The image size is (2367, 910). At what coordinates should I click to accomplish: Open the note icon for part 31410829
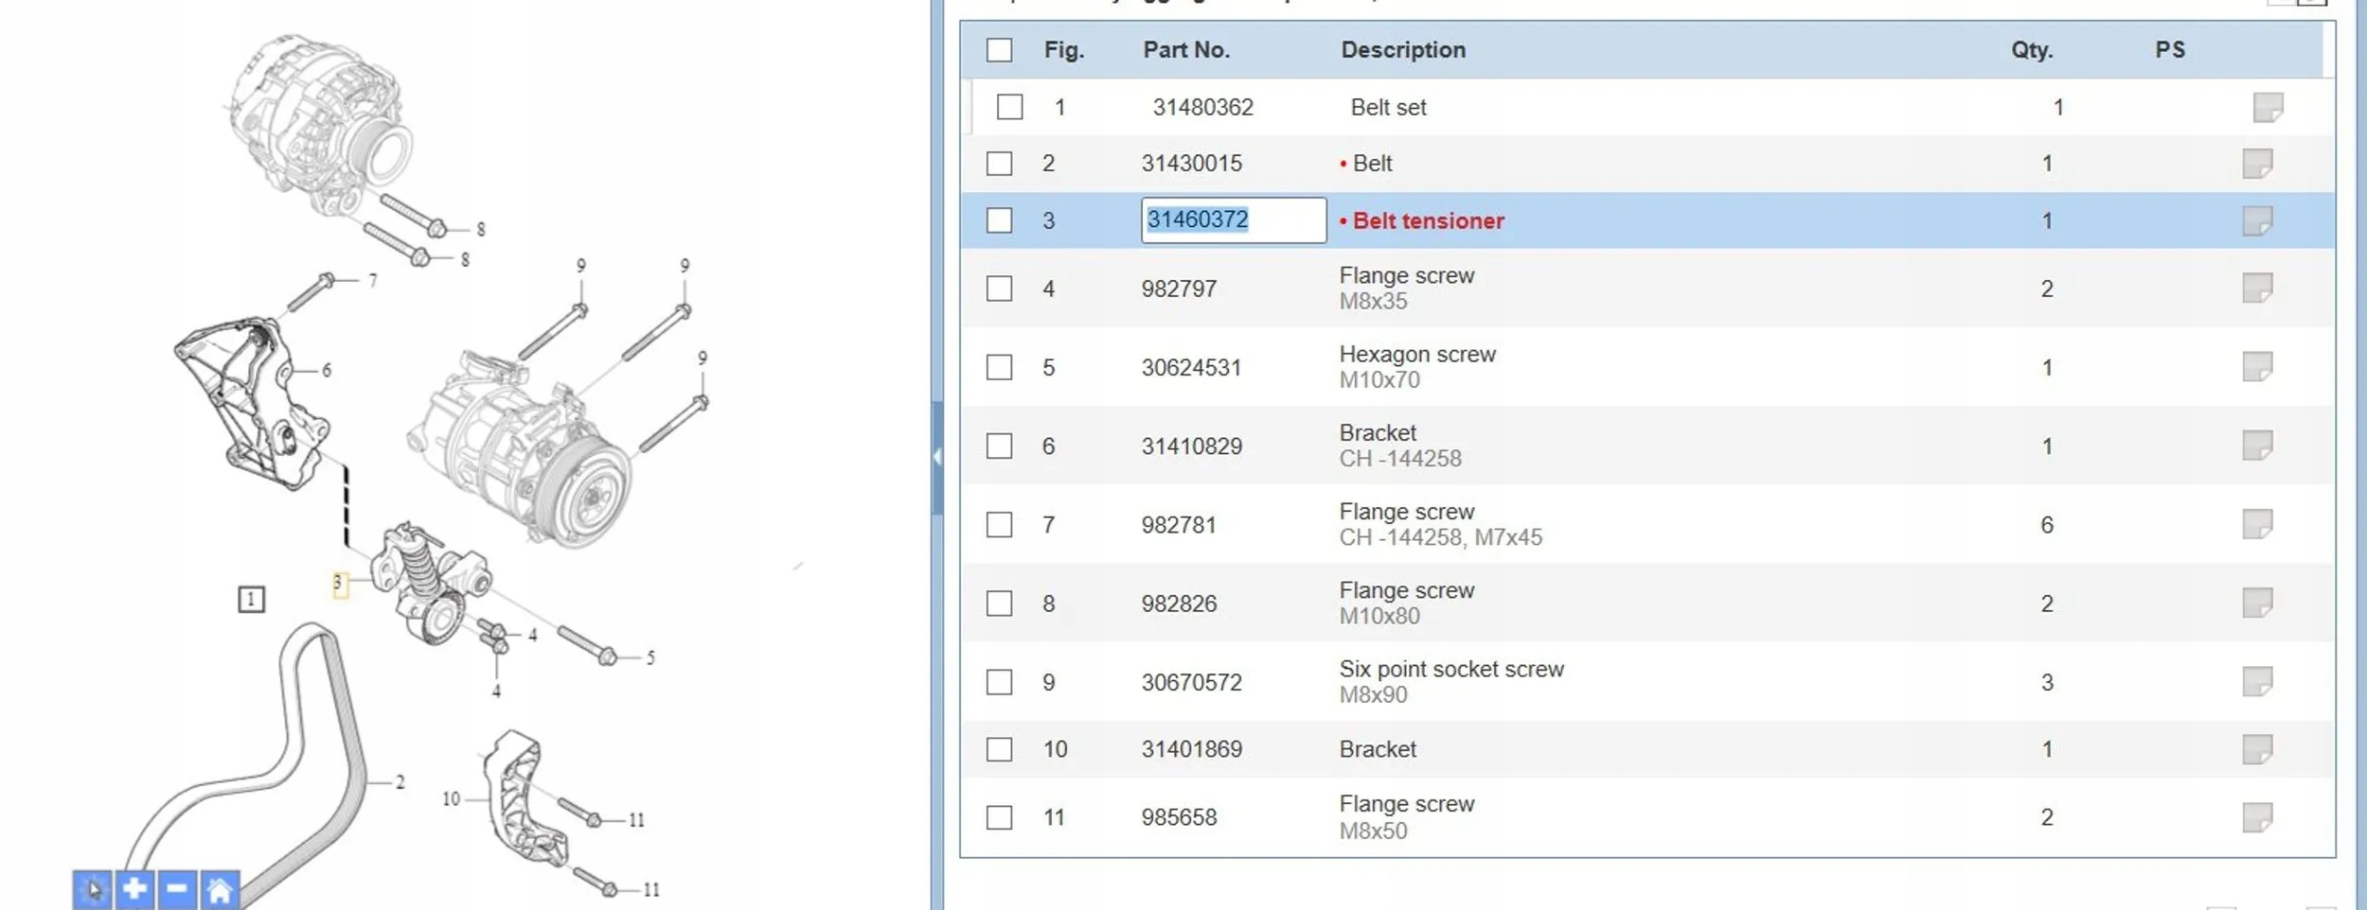coord(2257,445)
